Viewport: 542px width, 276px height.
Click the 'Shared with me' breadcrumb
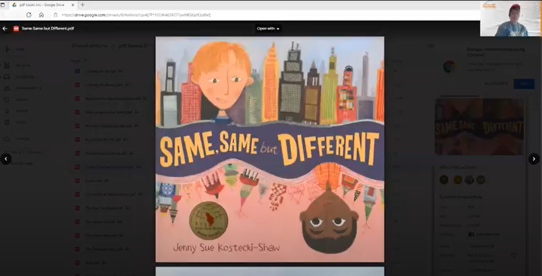click(x=89, y=46)
